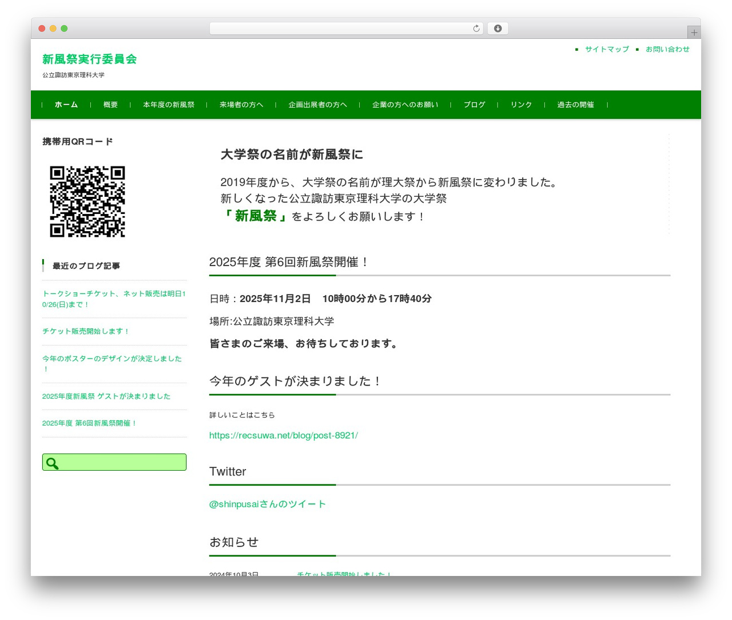Click the 詳しいことはこちら text
The height and width of the screenshot is (620, 732).
point(242,415)
